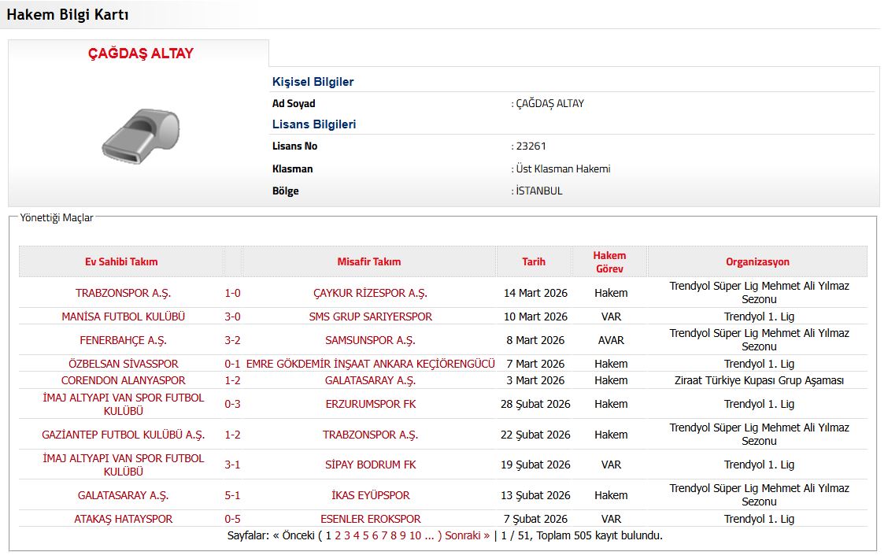Open ÖZBELSAN SİVASSPOR team link
The height and width of the screenshot is (559, 888).
coord(123,364)
